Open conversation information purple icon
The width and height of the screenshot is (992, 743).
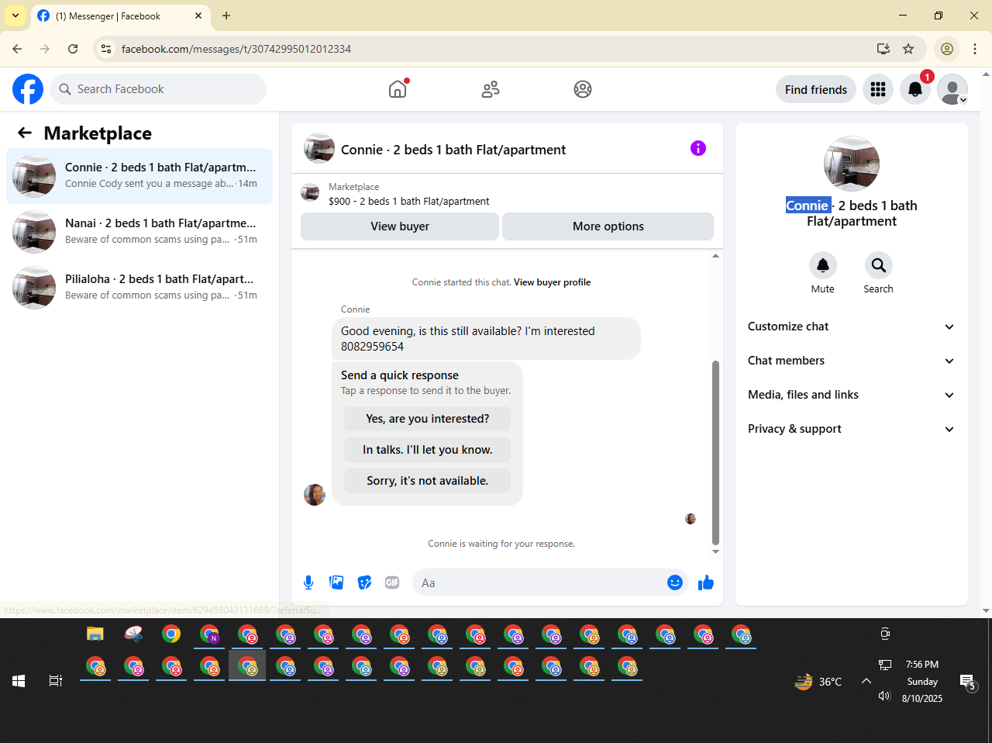click(x=698, y=148)
